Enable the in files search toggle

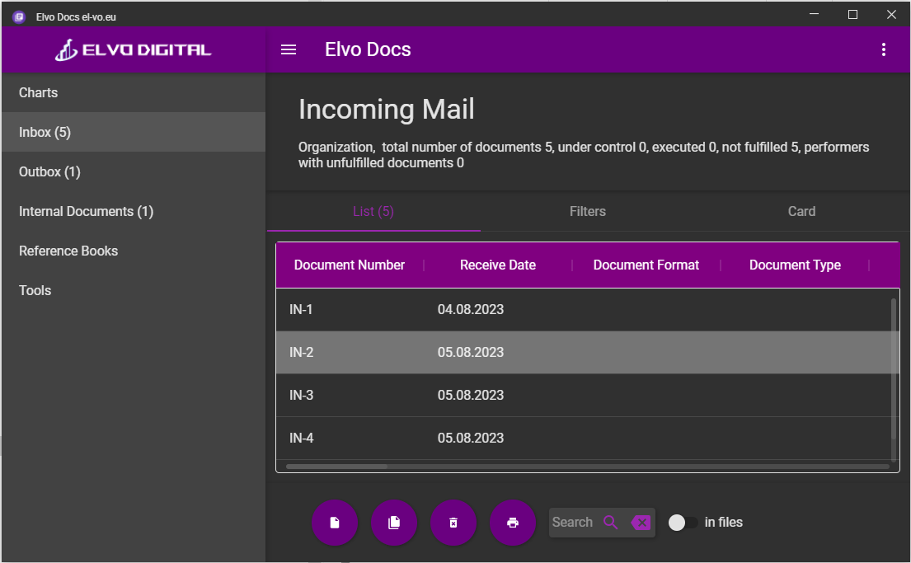683,523
